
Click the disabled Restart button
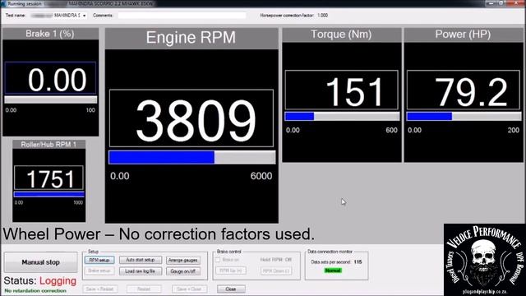(x=144, y=289)
